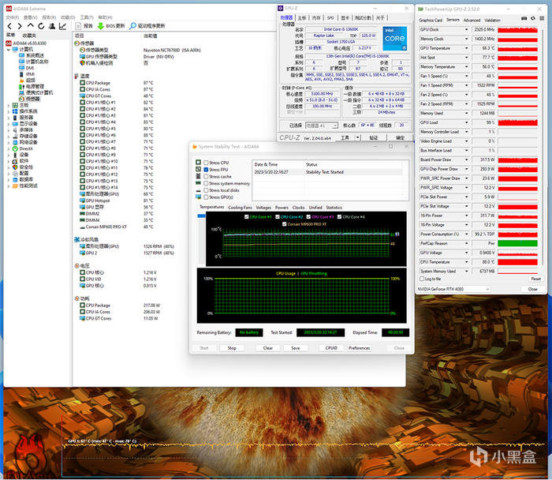552x480 pixels.
Task: Uncheck the Stress FPU checkbox
Action: (x=207, y=170)
